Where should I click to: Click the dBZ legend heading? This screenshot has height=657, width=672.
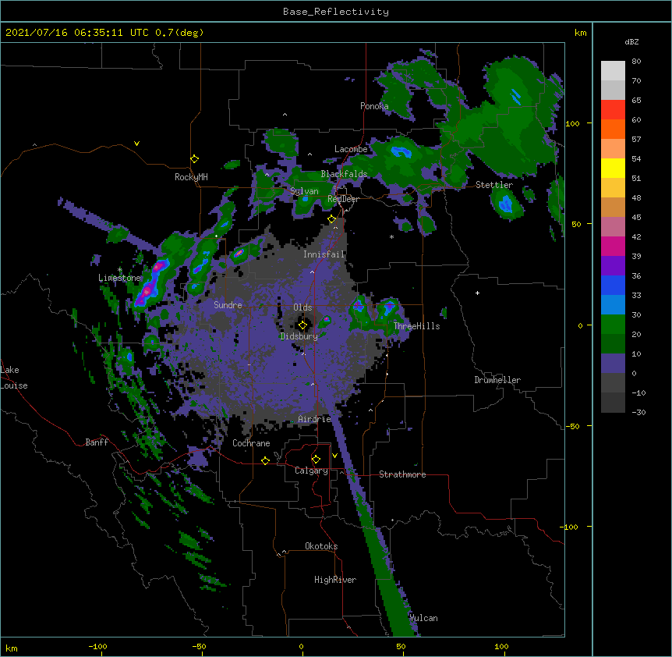coord(631,41)
